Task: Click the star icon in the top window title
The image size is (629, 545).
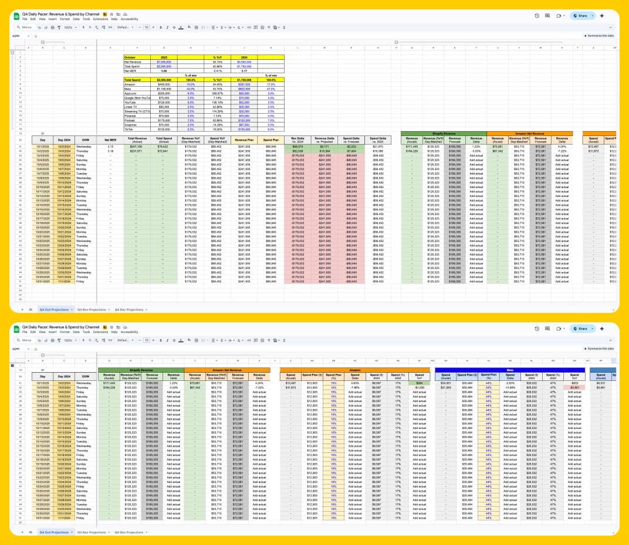Action: (110, 13)
